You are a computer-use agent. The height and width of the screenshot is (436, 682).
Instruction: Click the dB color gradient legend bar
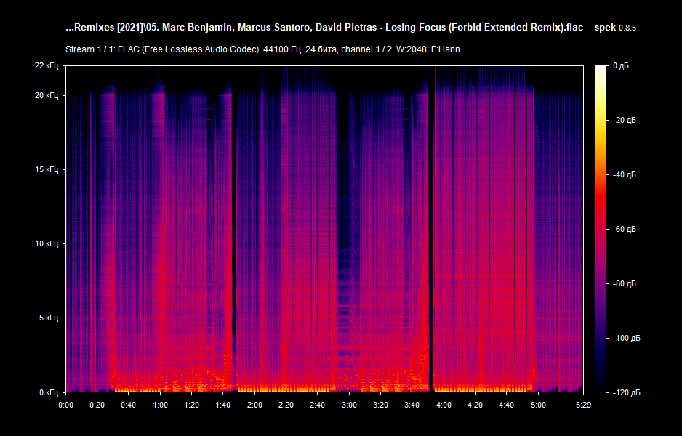(601, 225)
